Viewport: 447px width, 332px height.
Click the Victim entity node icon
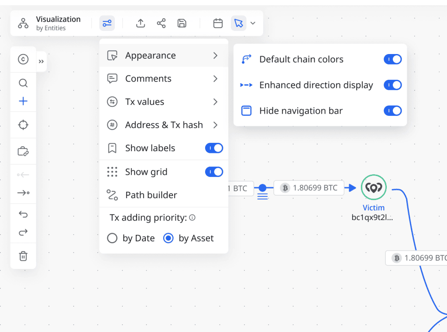point(374,187)
